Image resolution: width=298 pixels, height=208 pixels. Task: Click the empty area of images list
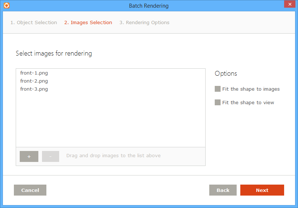(111, 120)
